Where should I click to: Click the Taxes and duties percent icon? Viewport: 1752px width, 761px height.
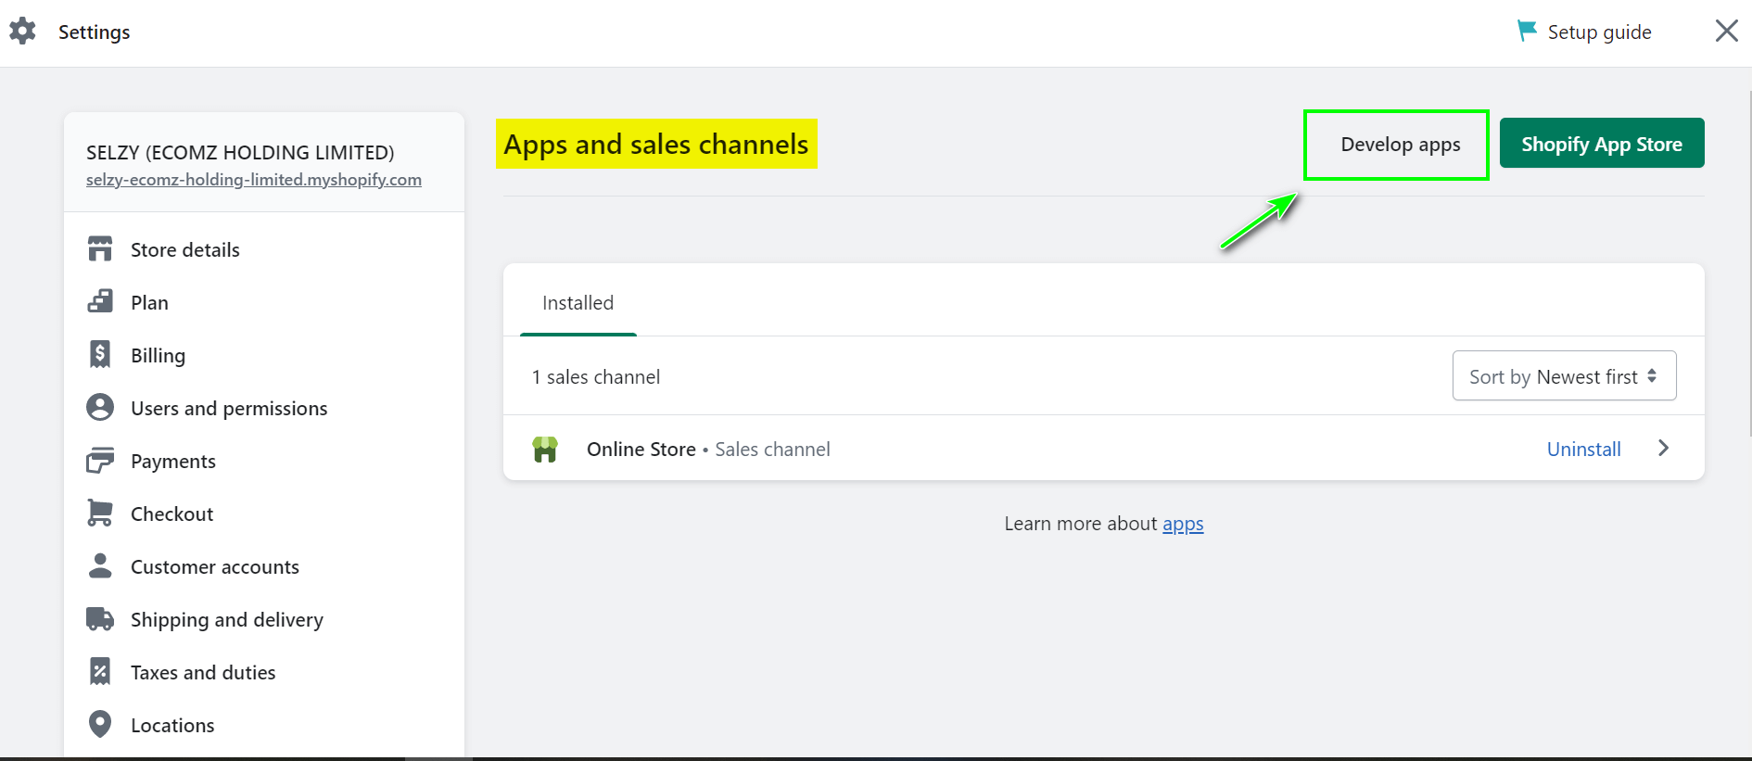pos(100,672)
